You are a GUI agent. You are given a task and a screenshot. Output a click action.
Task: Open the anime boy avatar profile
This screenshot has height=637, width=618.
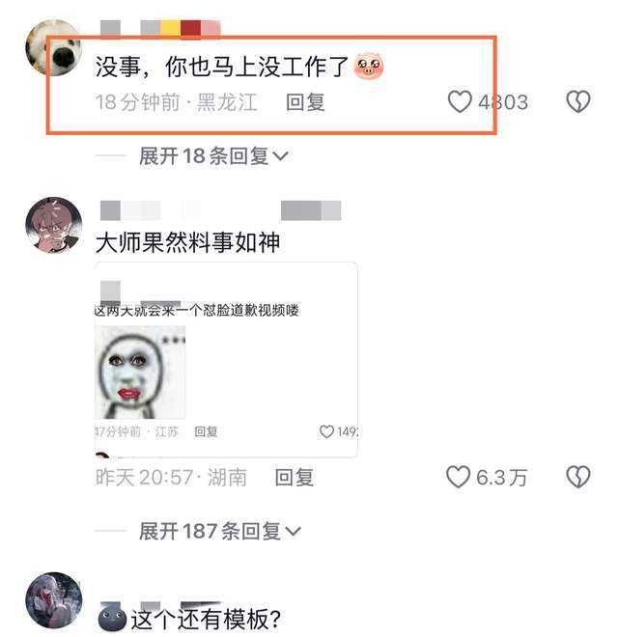(x=54, y=225)
